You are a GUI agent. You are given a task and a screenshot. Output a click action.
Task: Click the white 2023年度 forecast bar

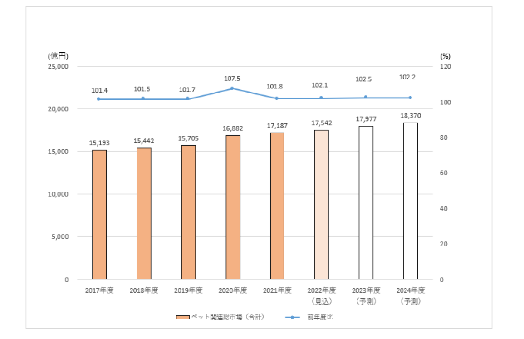[366, 202]
